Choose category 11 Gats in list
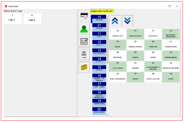This screenshot has height=123, width=184. tap(99, 35)
